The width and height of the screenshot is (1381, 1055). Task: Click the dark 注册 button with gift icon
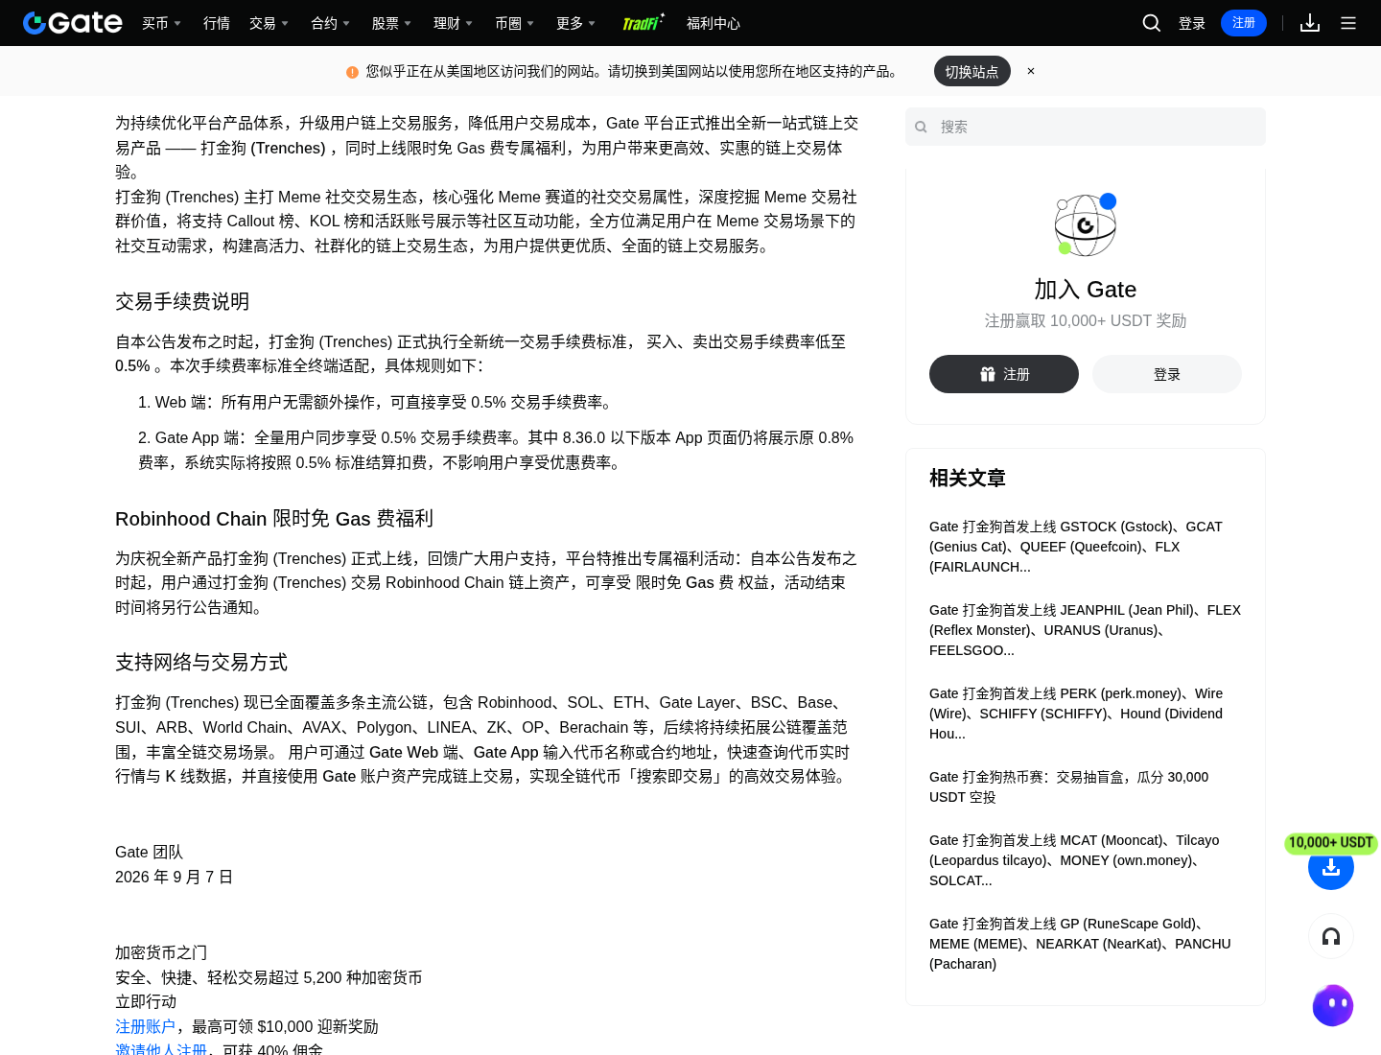coord(1004,374)
